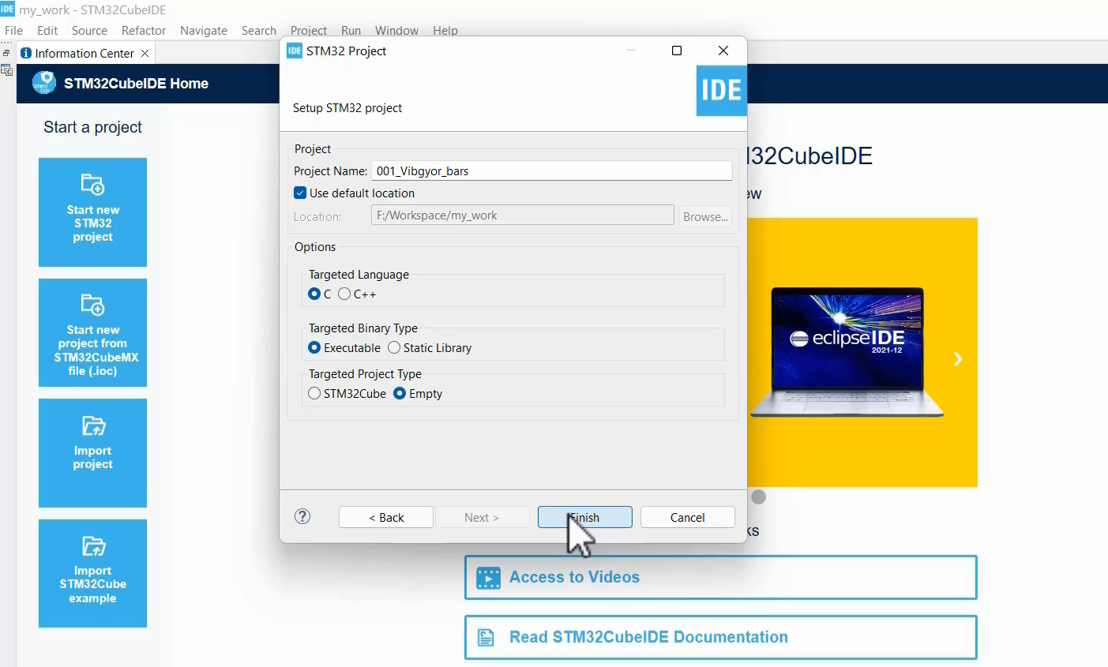Click Start new project from STM32CubeMX file
Screen dimensions: 1108x667
[x=92, y=332]
